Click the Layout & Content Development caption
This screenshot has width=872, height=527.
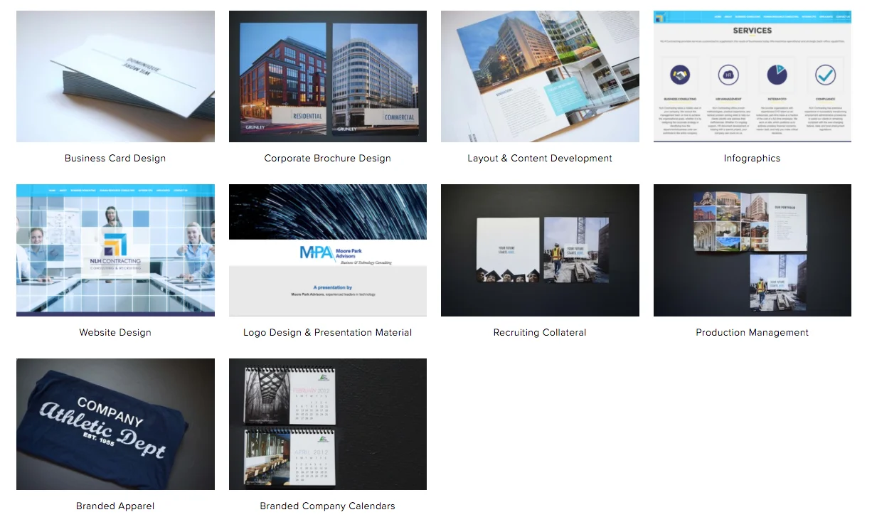[540, 159]
